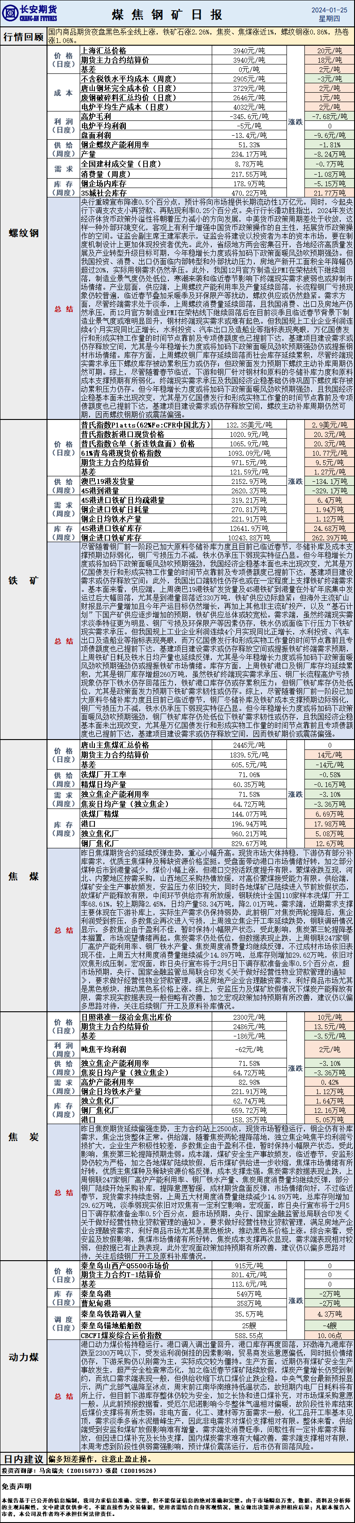Click the green -7.68元/吨 change cell

[329, 117]
